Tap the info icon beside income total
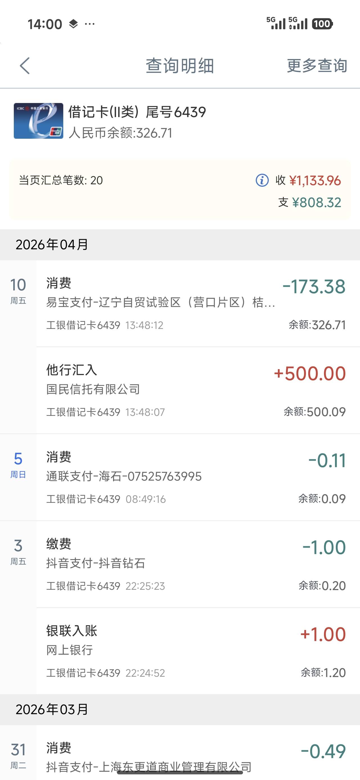Screen dimensions: 360x780 coord(262,180)
